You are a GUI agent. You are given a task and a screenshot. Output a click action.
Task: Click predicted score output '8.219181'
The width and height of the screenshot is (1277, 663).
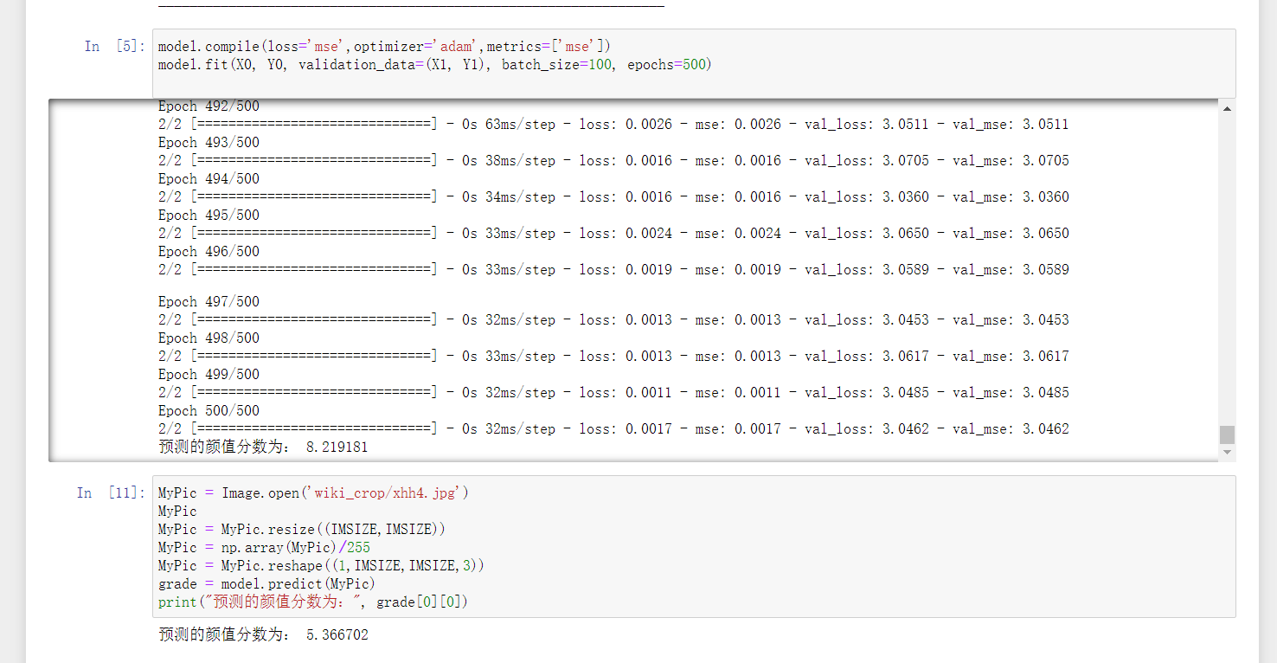click(337, 447)
